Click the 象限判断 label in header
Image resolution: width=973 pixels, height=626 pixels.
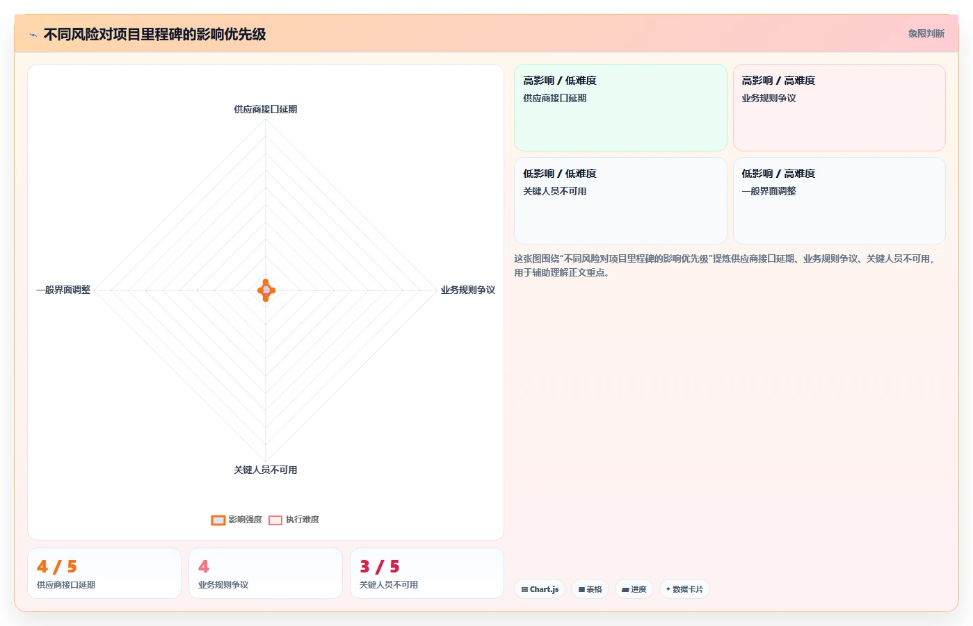pyautogui.click(x=926, y=33)
